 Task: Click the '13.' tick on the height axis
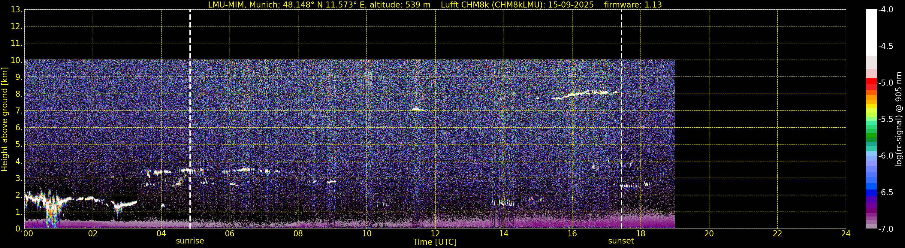click(17, 10)
